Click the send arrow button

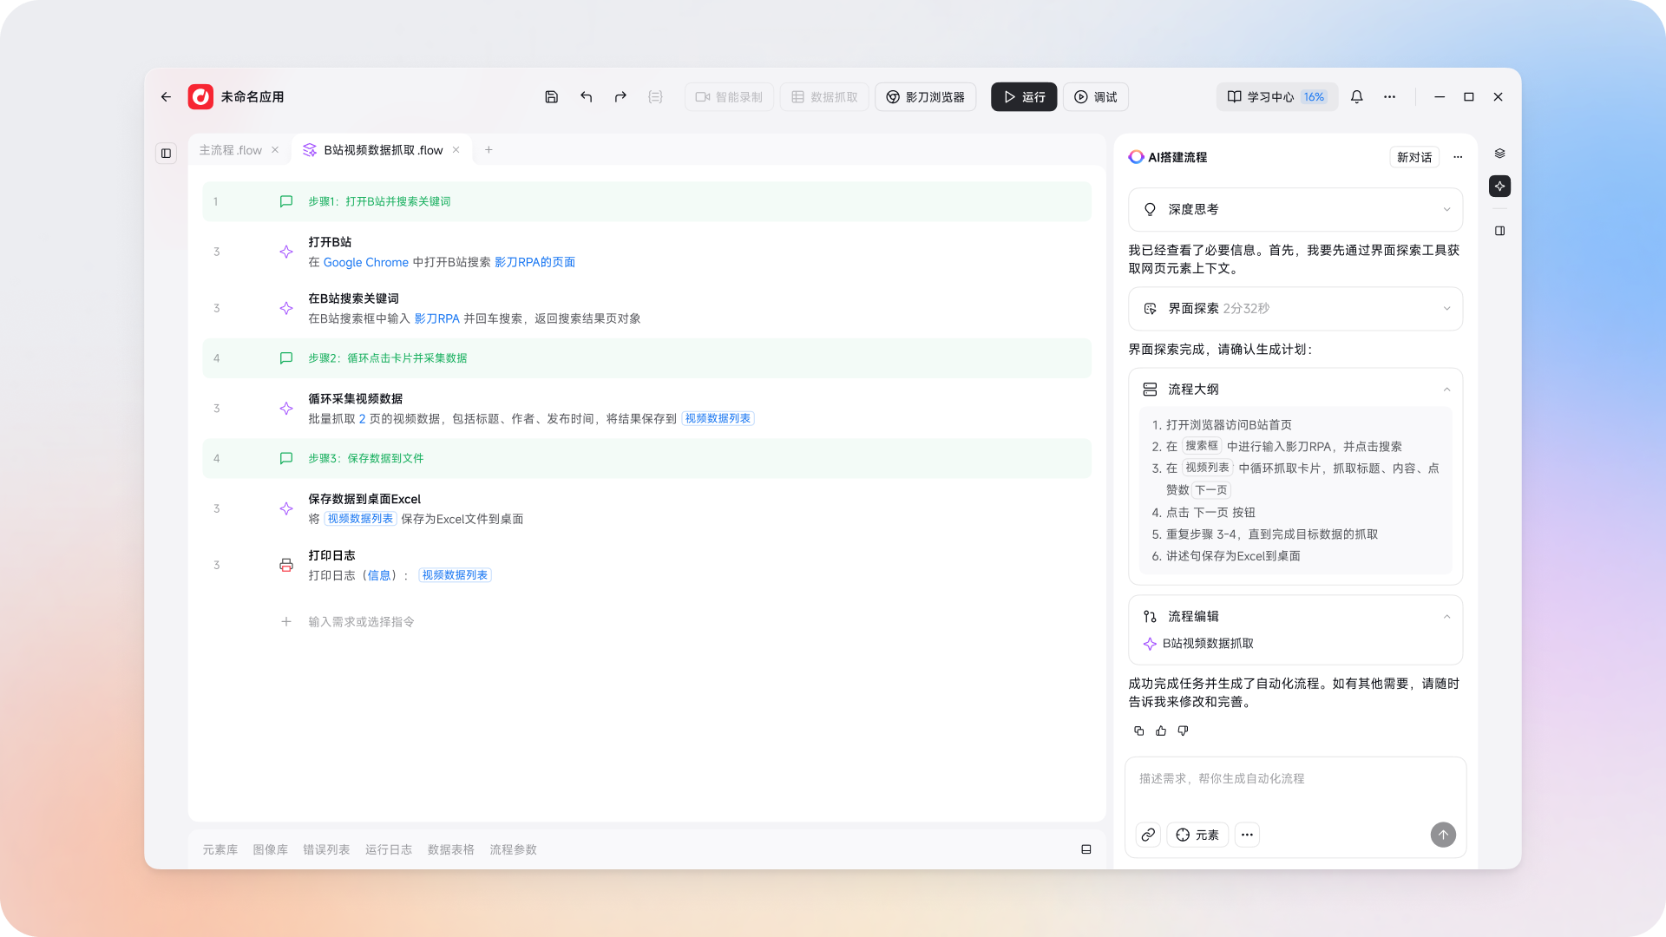point(1442,835)
